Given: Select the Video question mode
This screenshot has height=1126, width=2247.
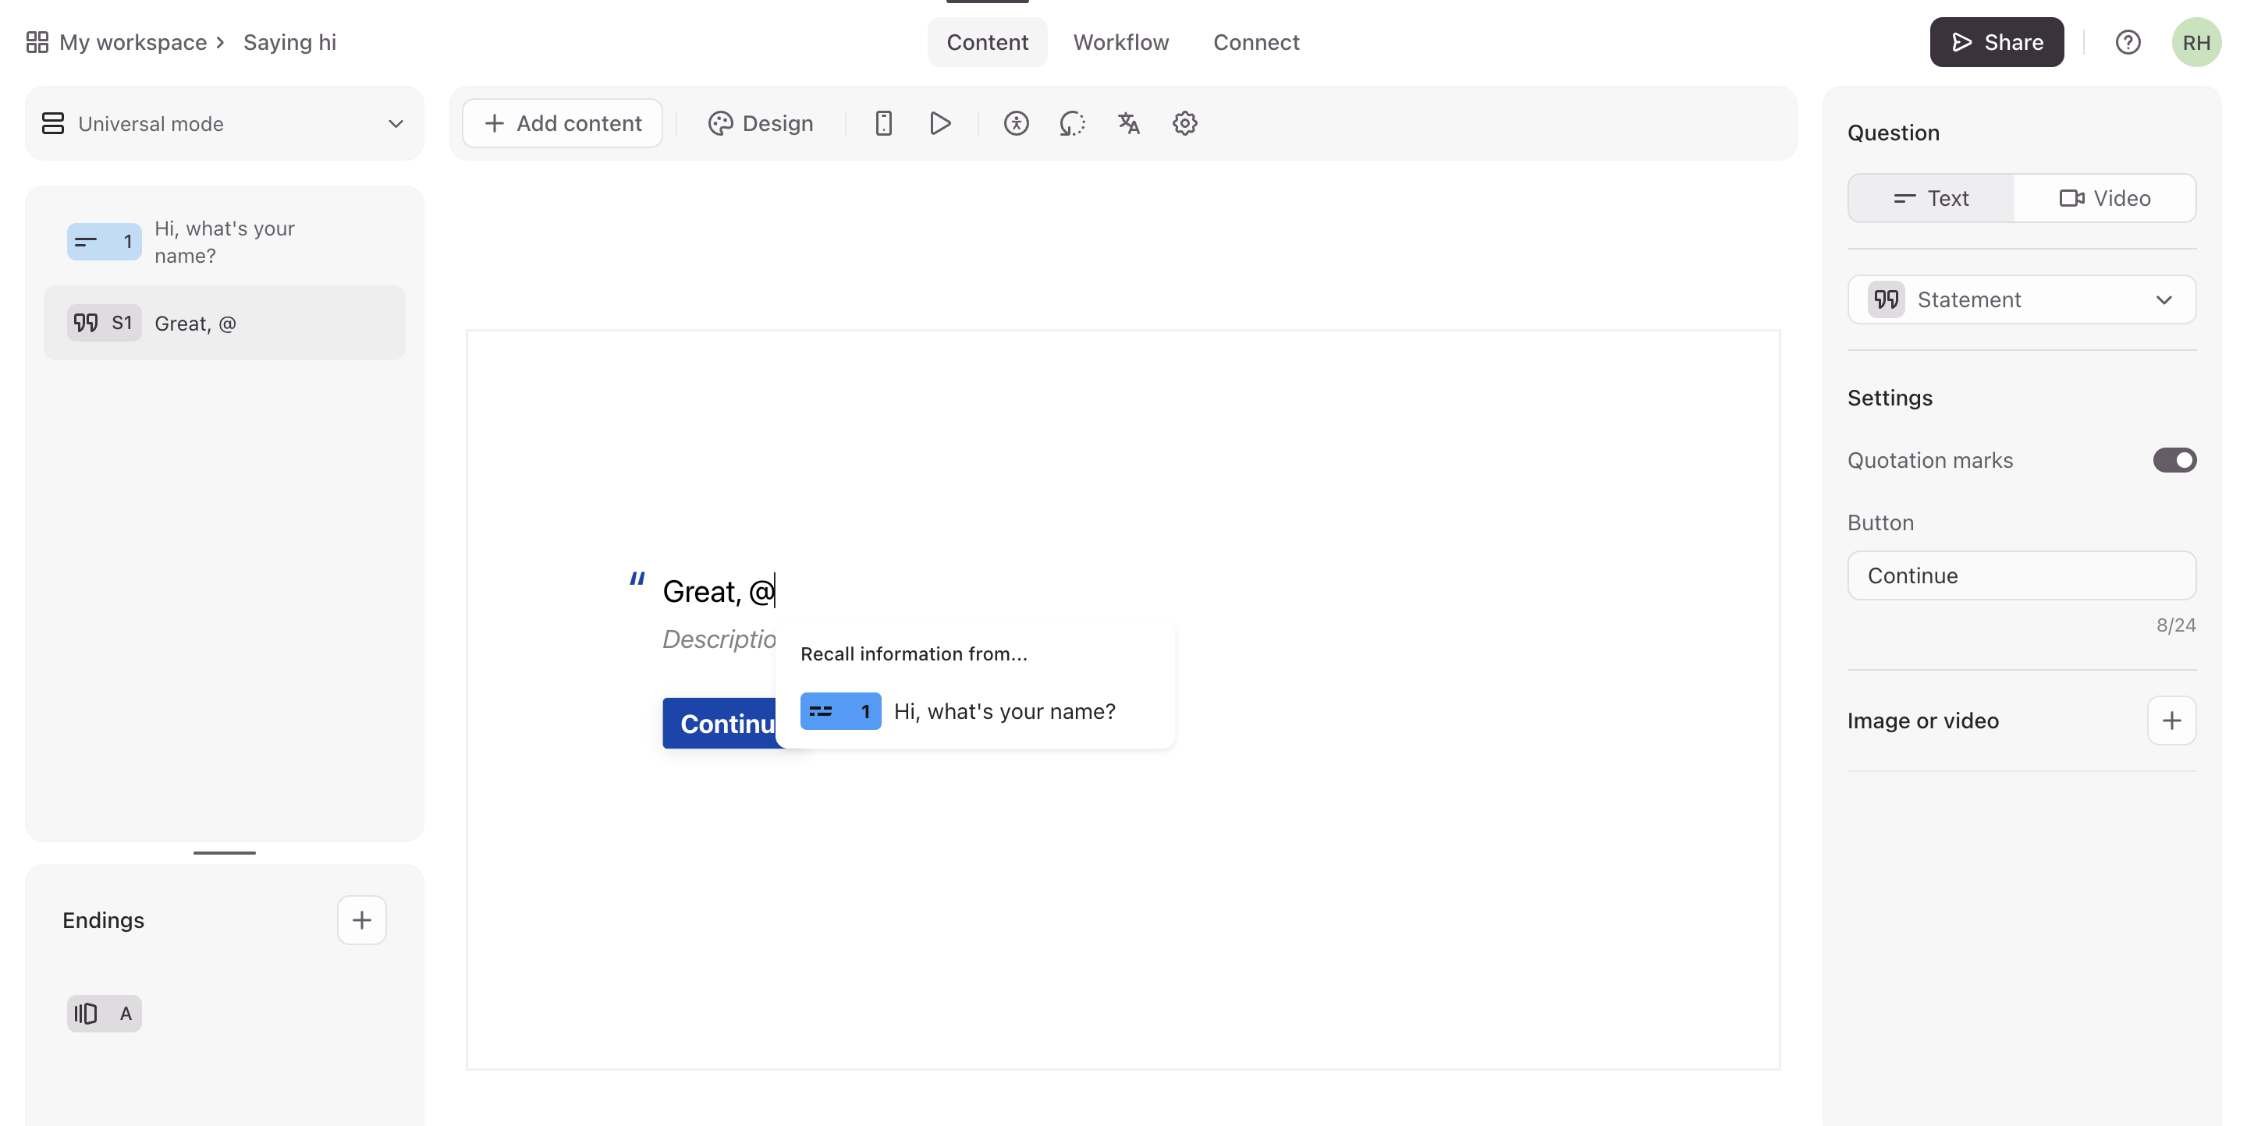Looking at the screenshot, I should 2104,198.
